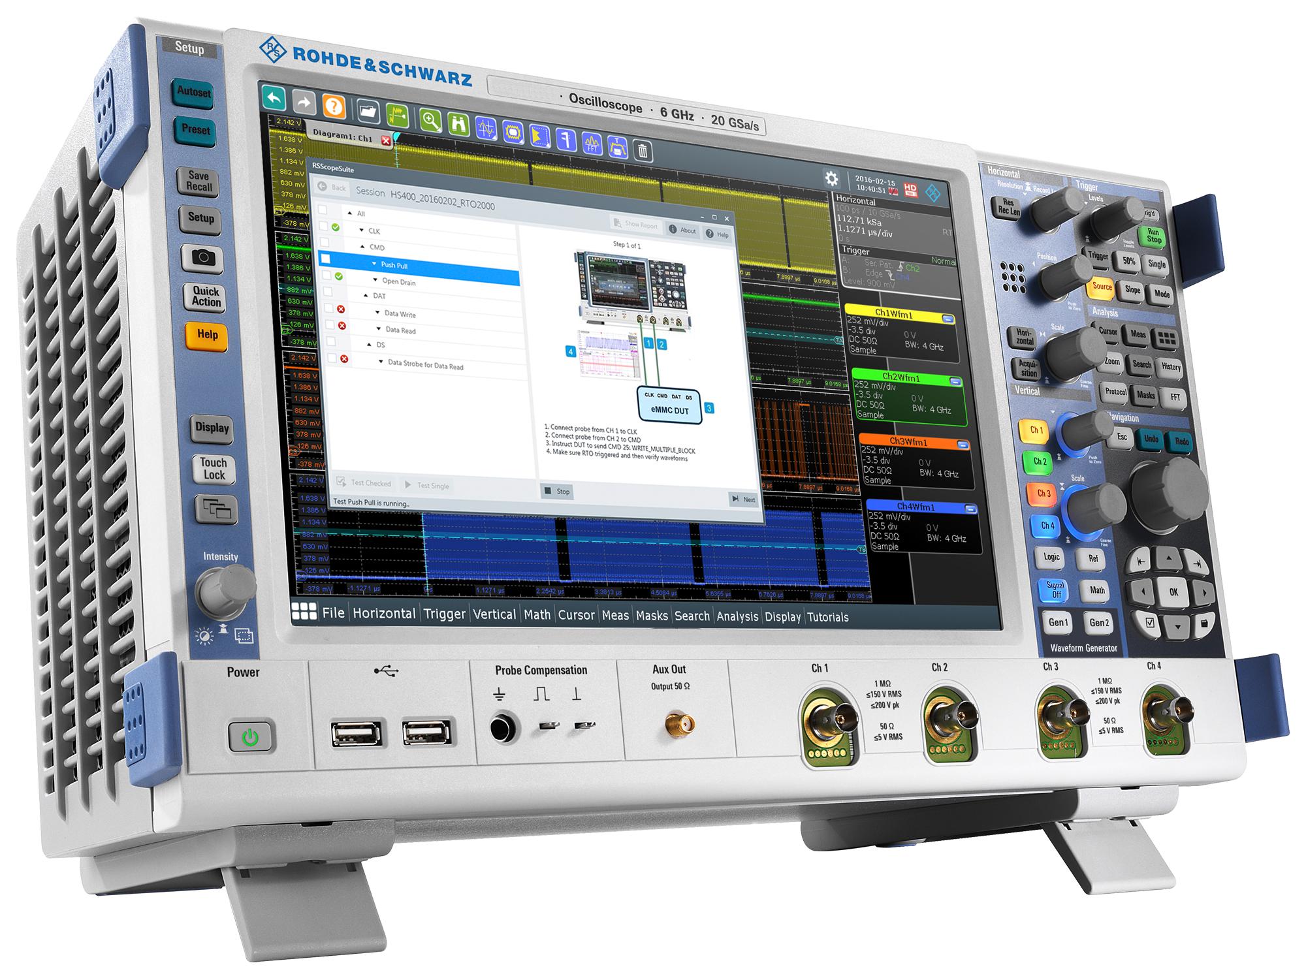Select the mask test toolbar icon
The height and width of the screenshot is (978, 1306).
(513, 131)
